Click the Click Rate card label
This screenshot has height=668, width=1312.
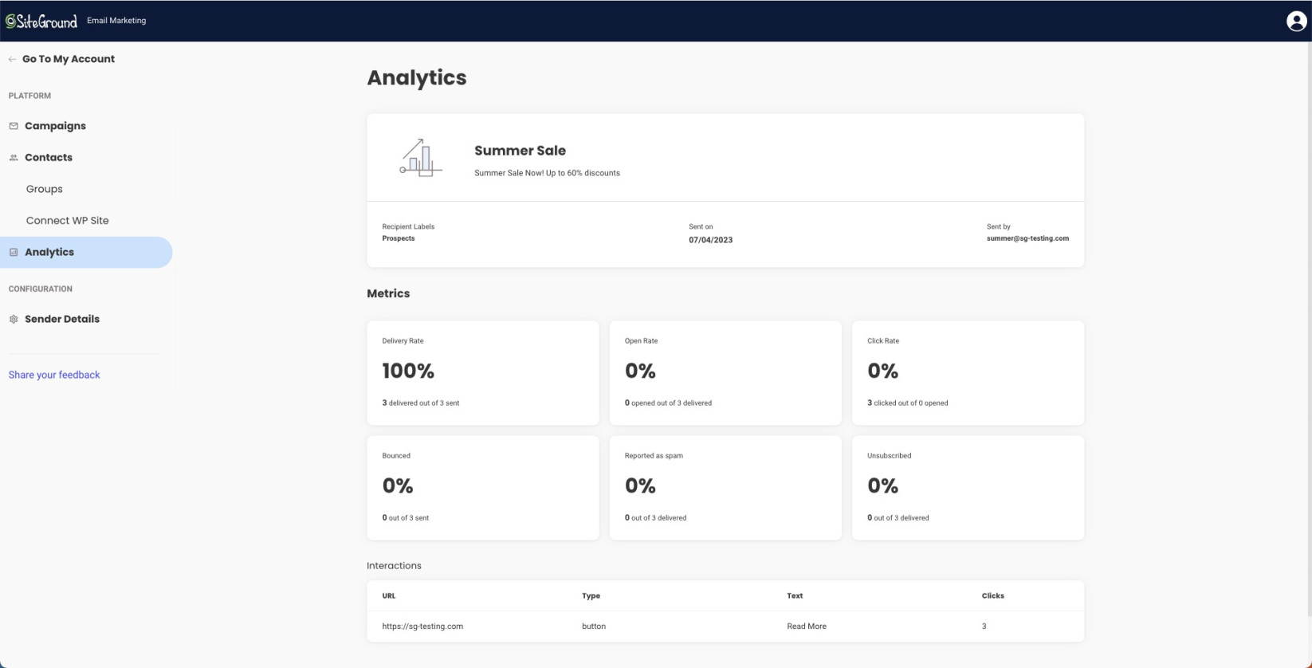coord(883,341)
